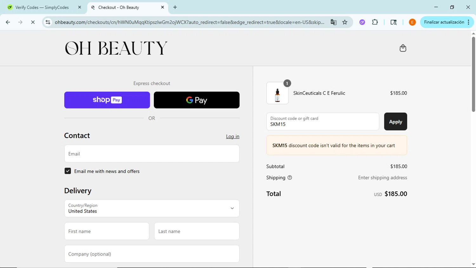Go back with the browser back arrow
Screen dimensions: 476x268
(x=8, y=22)
